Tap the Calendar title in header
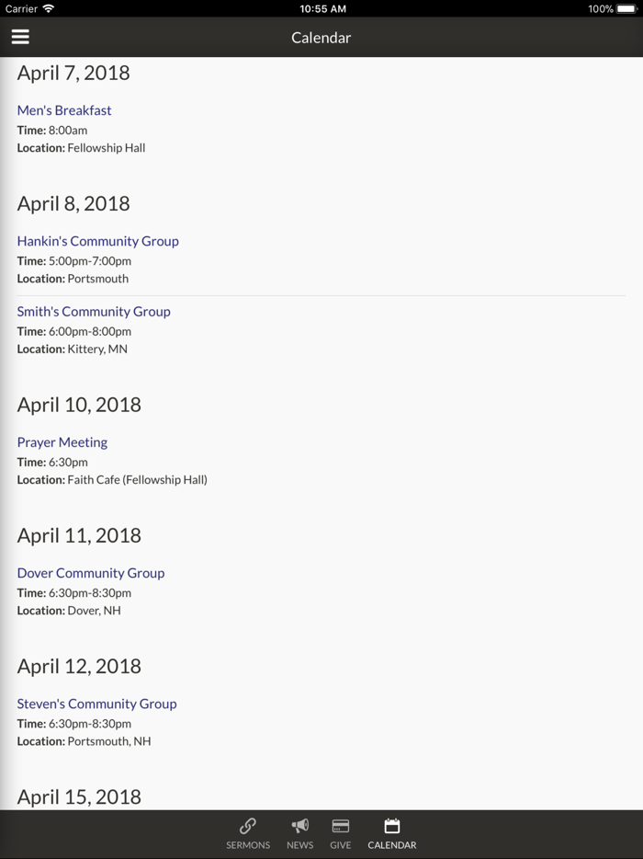Image resolution: width=643 pixels, height=859 pixels. pyautogui.click(x=321, y=38)
